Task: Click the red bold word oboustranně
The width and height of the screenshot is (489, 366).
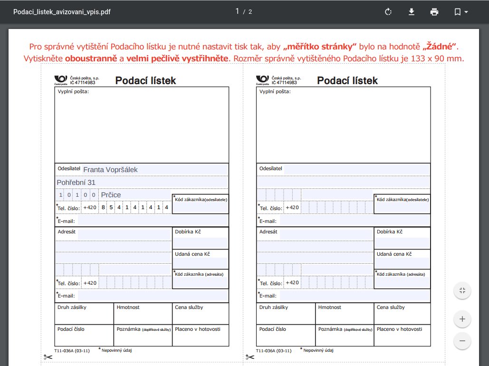Action: tap(91, 58)
